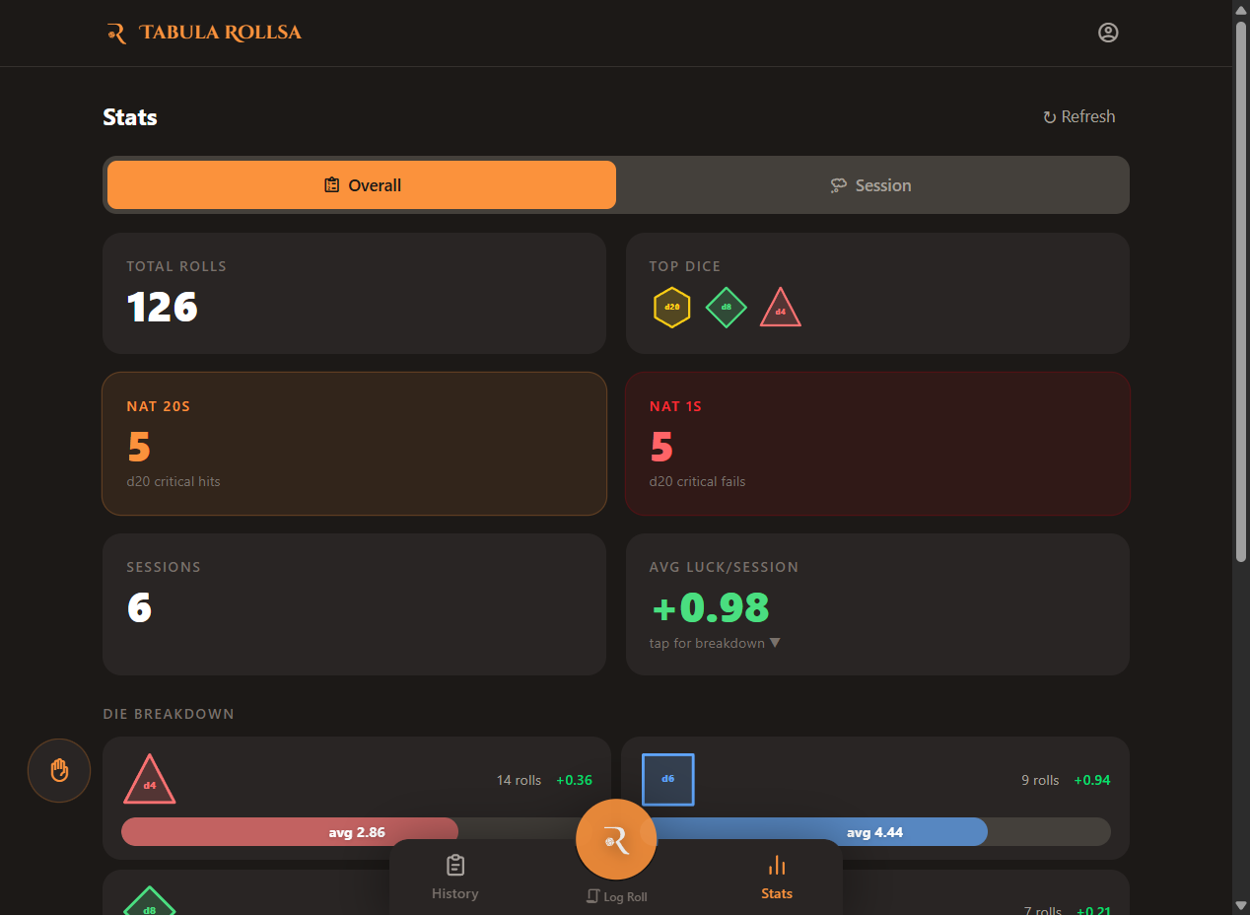The width and height of the screenshot is (1250, 916).
Task: Select the d8 diamond in Top Dice
Action: [726, 307]
